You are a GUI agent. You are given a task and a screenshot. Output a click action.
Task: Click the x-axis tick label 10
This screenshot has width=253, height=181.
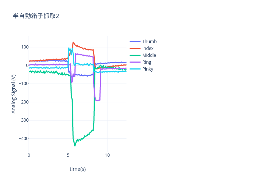(x=107, y=155)
